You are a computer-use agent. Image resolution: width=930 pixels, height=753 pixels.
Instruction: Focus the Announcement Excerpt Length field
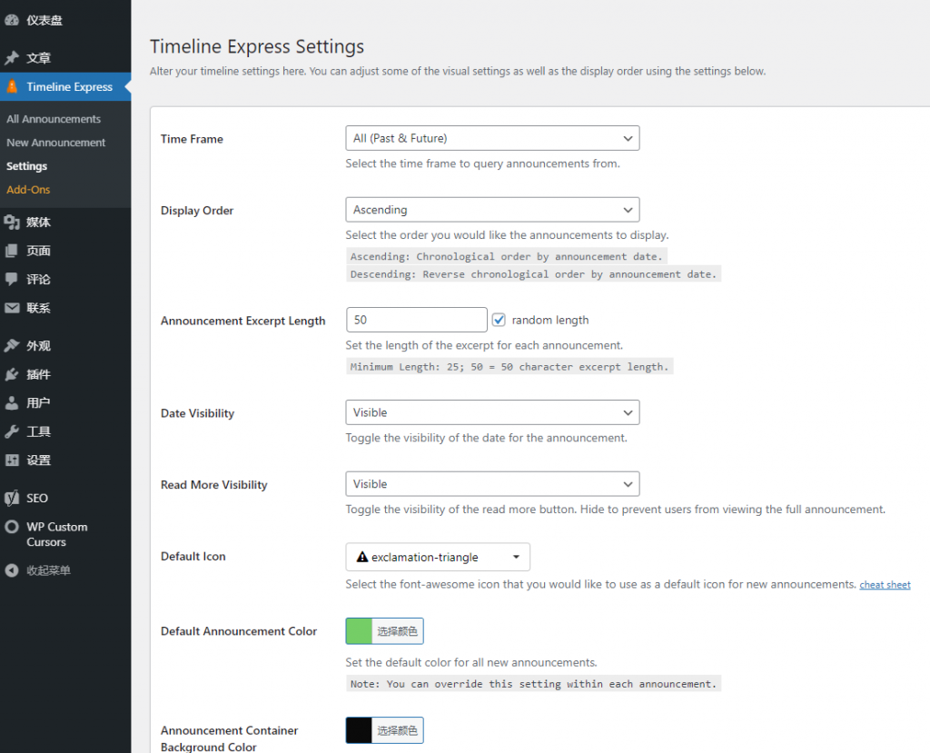416,320
